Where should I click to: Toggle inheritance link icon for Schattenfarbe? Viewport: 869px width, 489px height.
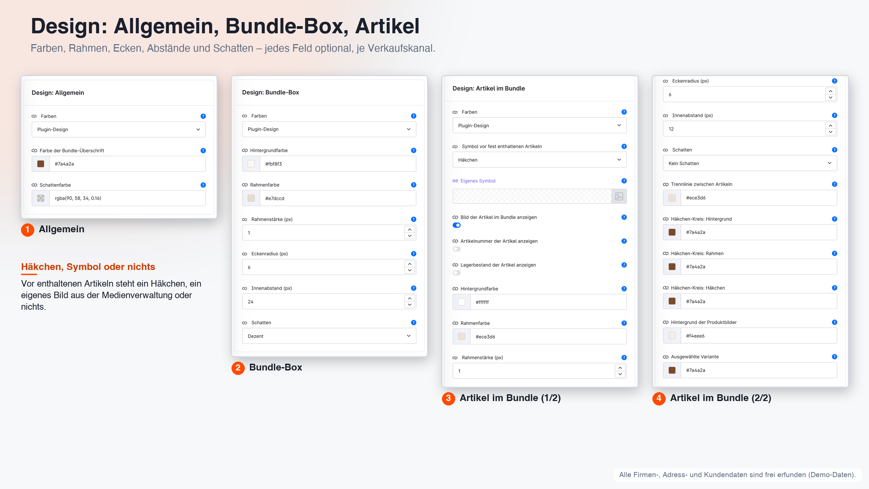[x=34, y=185]
